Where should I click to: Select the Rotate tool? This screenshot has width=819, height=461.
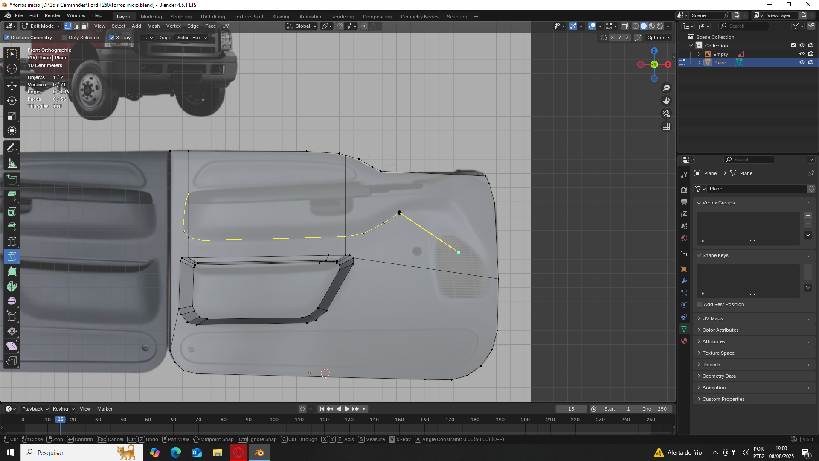pyautogui.click(x=12, y=101)
